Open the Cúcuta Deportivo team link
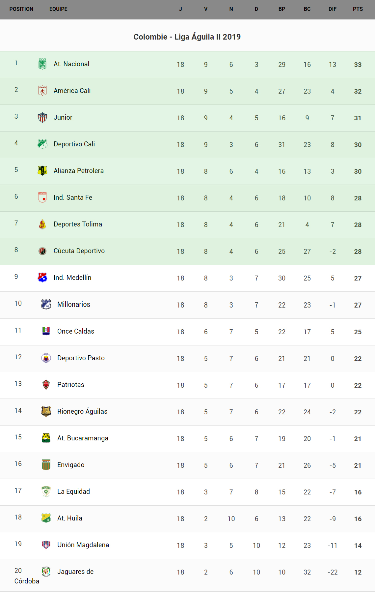Screen dimensions: 375x593 (x=79, y=251)
